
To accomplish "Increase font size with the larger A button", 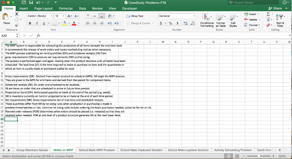I will click(x=70, y=16).
